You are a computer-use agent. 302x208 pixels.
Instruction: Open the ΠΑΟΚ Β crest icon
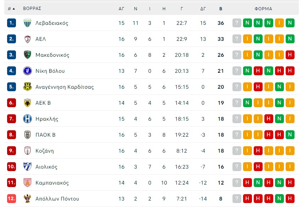tap(27, 135)
